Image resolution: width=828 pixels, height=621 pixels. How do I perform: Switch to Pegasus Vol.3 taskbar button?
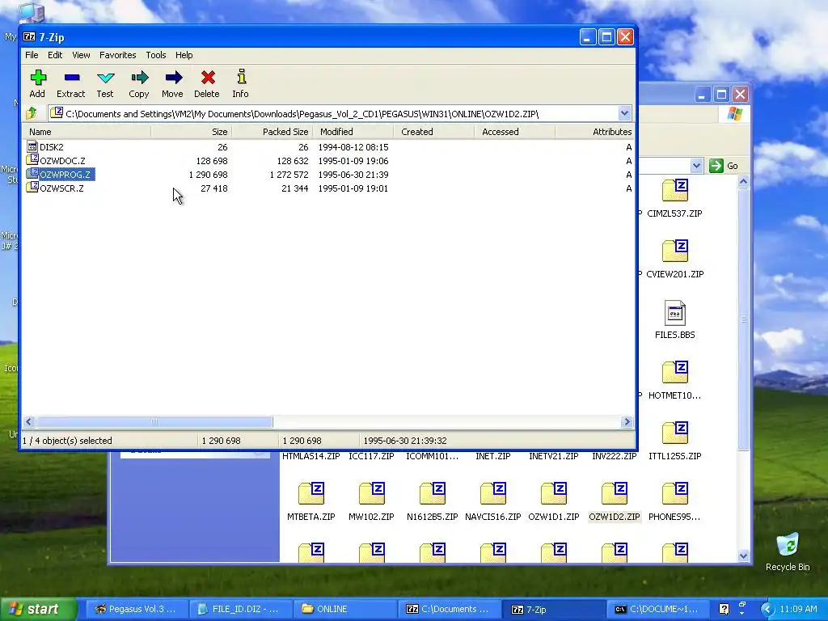click(136, 610)
